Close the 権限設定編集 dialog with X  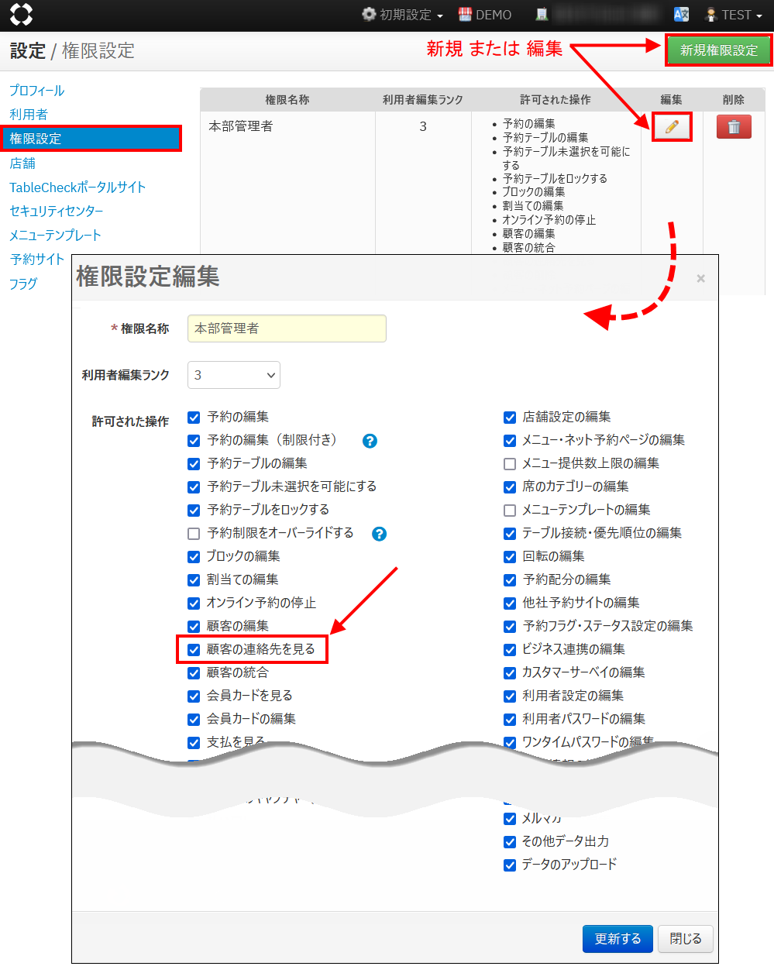pos(700,279)
